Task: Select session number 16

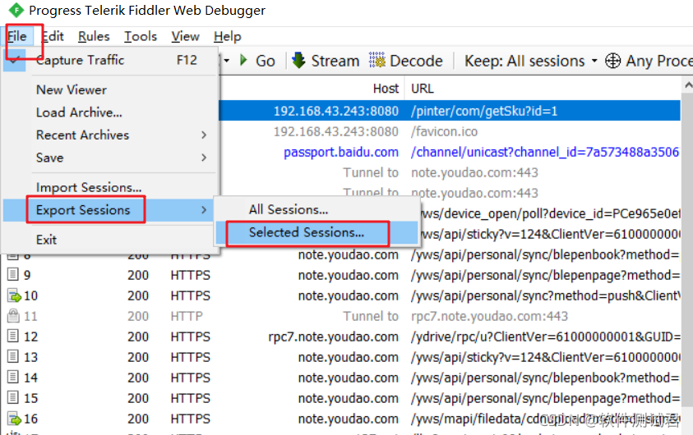Action: pos(31,419)
